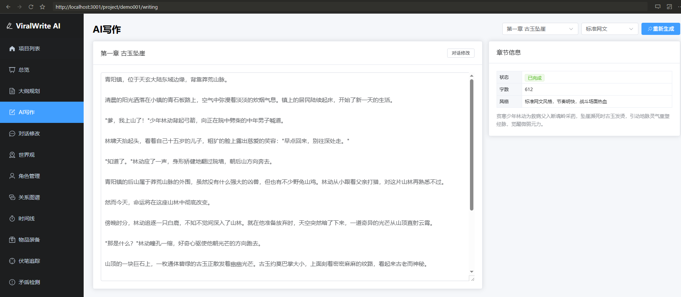Click the paragraph starting 清晨的阳光洒落

(x=250, y=100)
